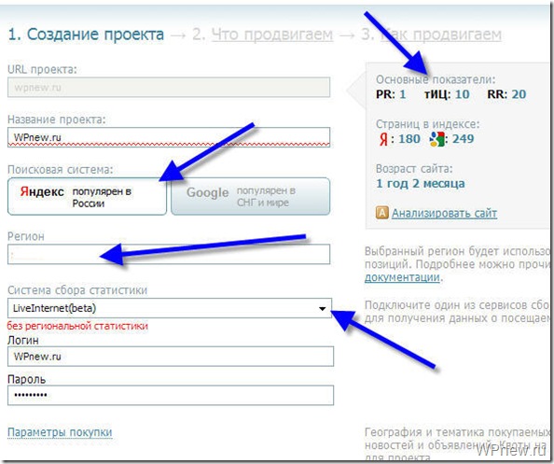Go to step 3 Как продвигаем
The width and height of the screenshot is (554, 464).
440,35
